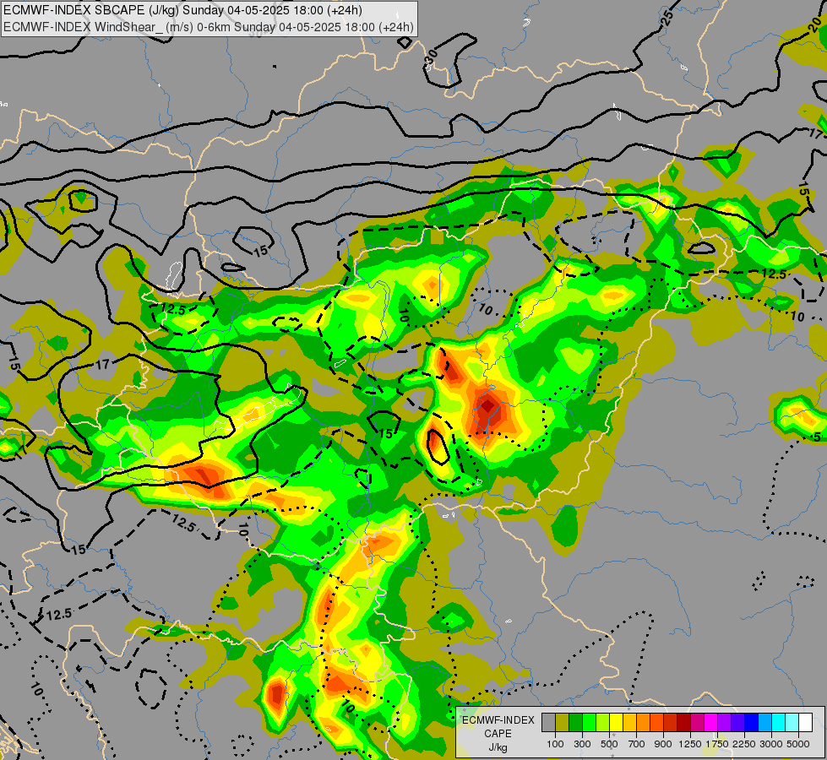
Task: Choose the red legend swatch after 900
Action: coord(670,723)
